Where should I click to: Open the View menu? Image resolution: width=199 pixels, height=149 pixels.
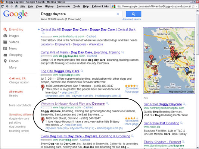point(39,6)
